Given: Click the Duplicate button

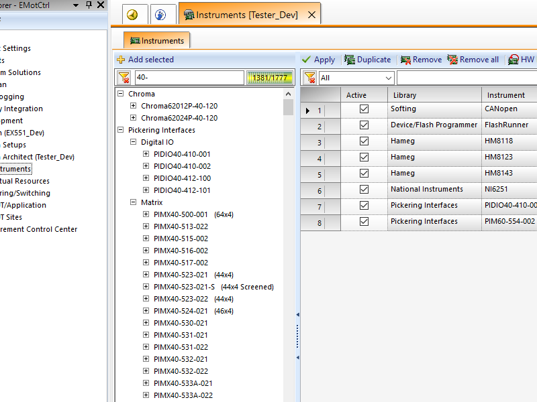Looking at the screenshot, I should pos(368,60).
